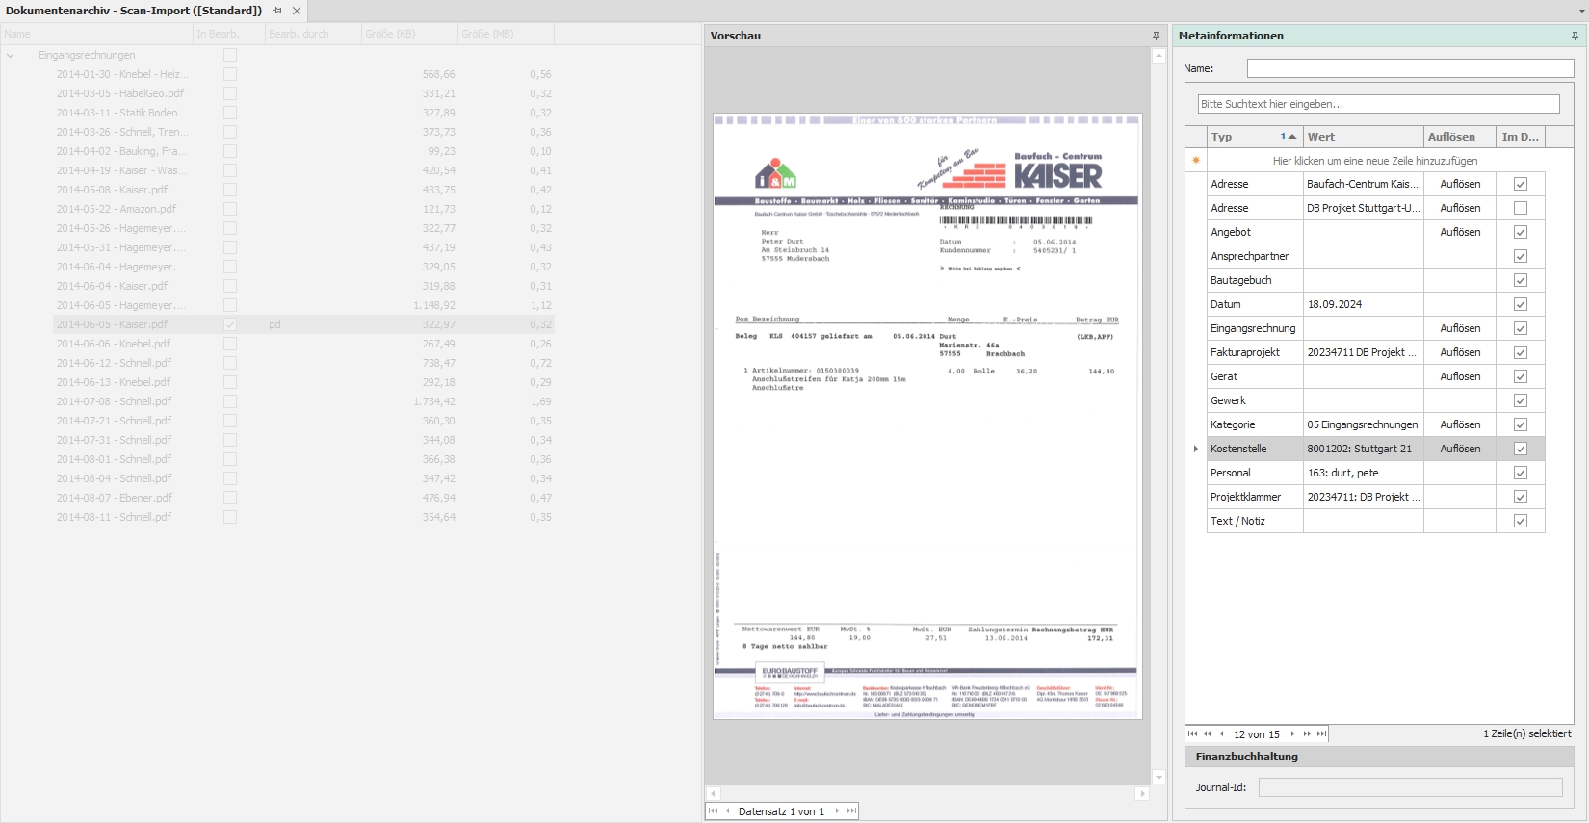Toggle Im D... checkbox for Datum row
The height and width of the screenshot is (823, 1589).
1521,304
